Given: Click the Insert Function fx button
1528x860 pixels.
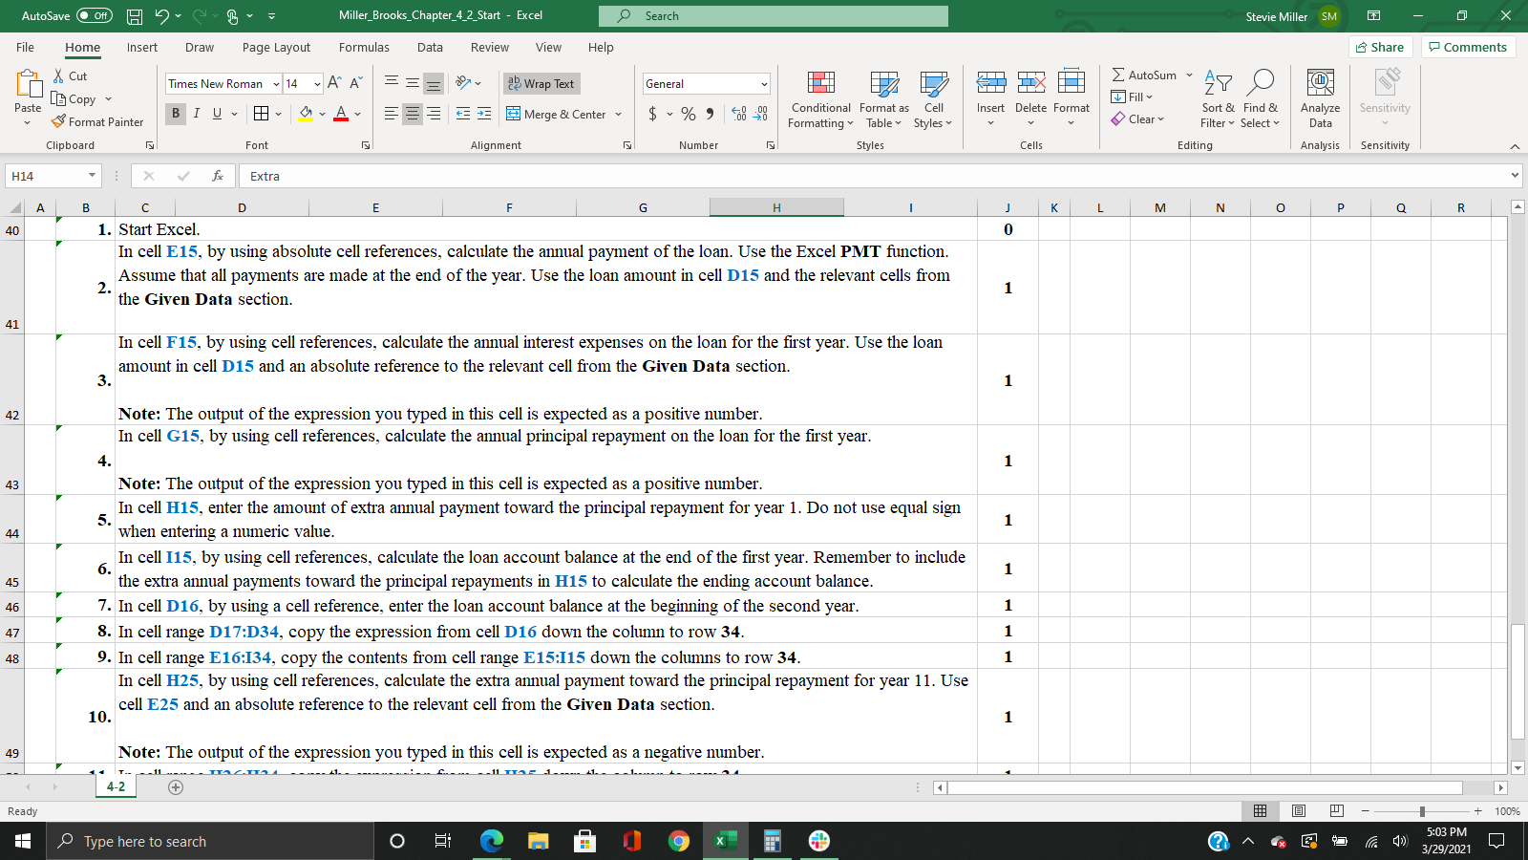Looking at the screenshot, I should click(218, 176).
